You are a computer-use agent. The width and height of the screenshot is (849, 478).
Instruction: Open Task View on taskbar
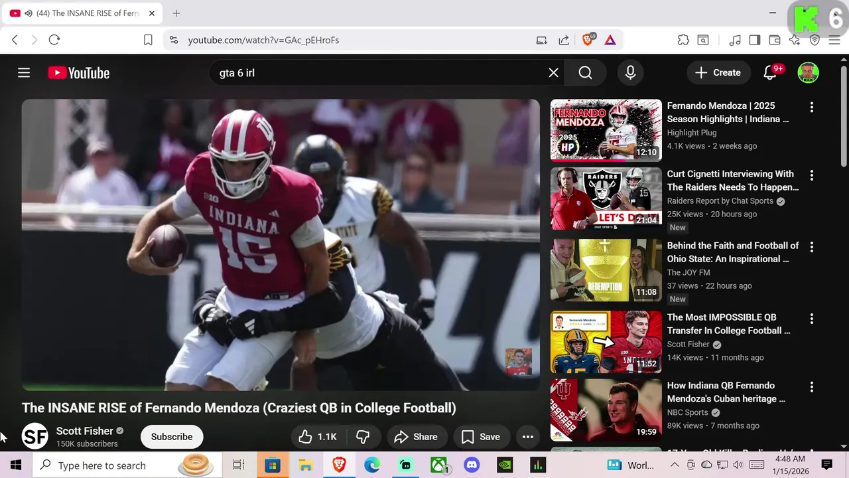[x=239, y=465]
